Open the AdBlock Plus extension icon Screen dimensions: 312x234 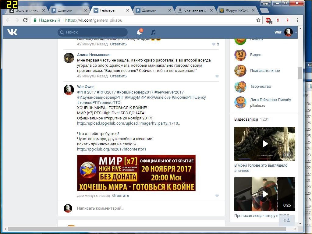(x=268, y=20)
